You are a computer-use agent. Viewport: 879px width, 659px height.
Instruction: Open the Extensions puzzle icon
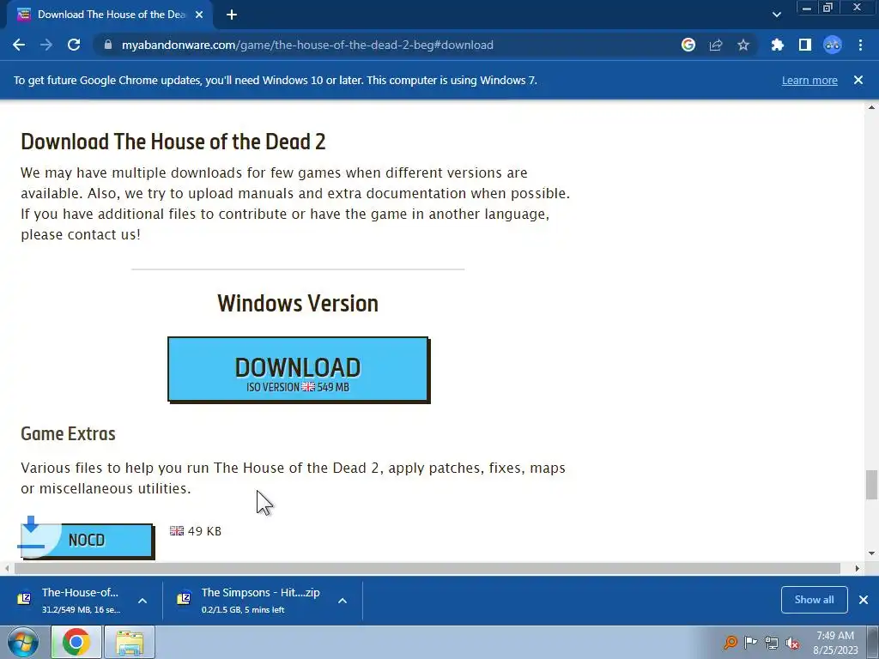tap(778, 45)
